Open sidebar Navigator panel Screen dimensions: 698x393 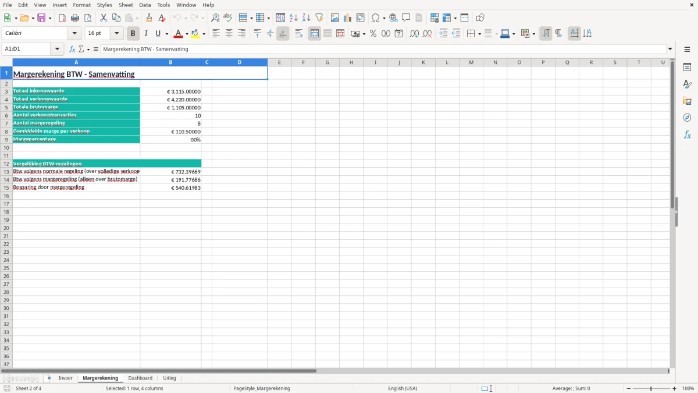click(x=687, y=118)
